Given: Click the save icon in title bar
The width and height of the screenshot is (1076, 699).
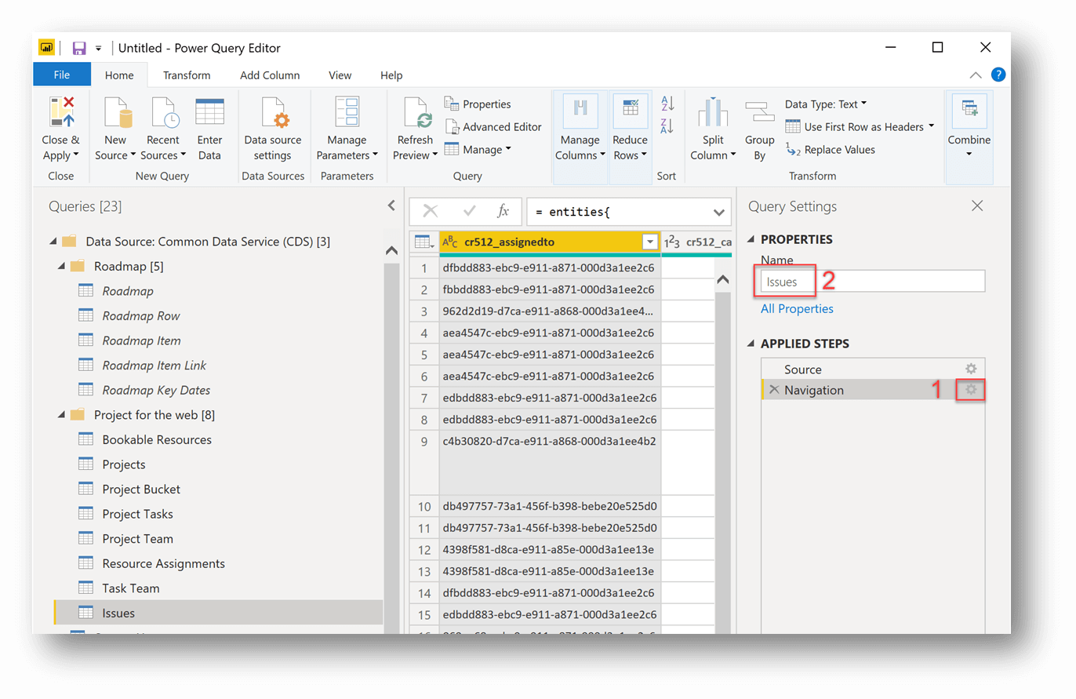Looking at the screenshot, I should (79, 49).
